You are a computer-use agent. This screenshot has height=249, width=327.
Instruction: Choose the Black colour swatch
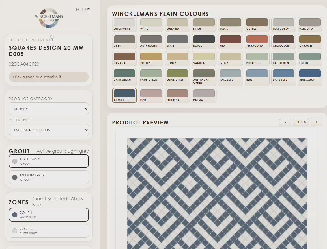tap(204, 41)
